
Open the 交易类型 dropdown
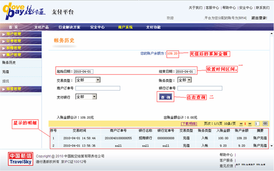tap(88, 80)
